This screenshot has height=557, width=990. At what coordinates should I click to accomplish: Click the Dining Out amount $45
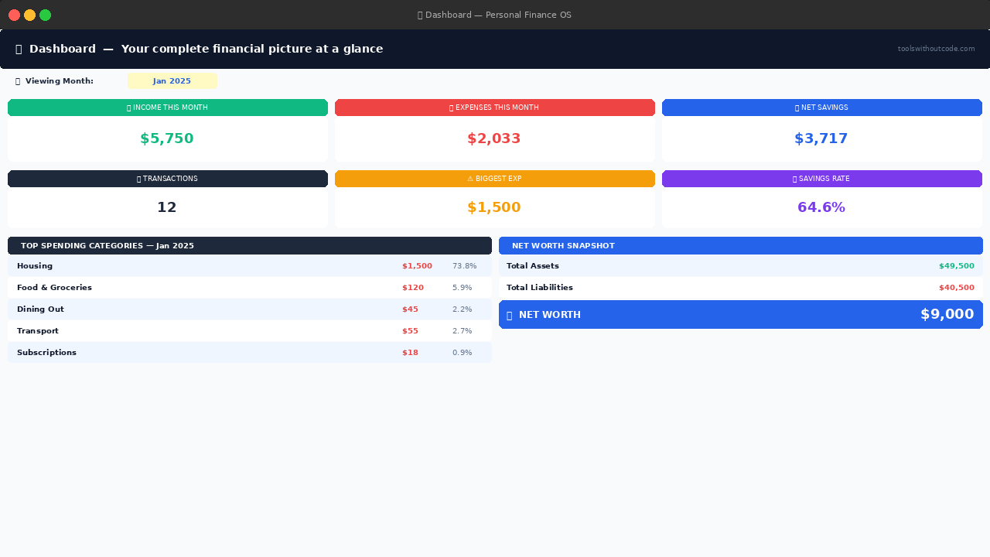point(410,309)
